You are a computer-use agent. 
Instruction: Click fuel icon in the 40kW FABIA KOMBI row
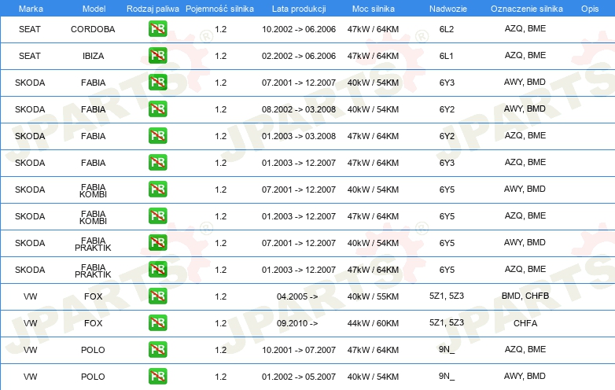157,189
